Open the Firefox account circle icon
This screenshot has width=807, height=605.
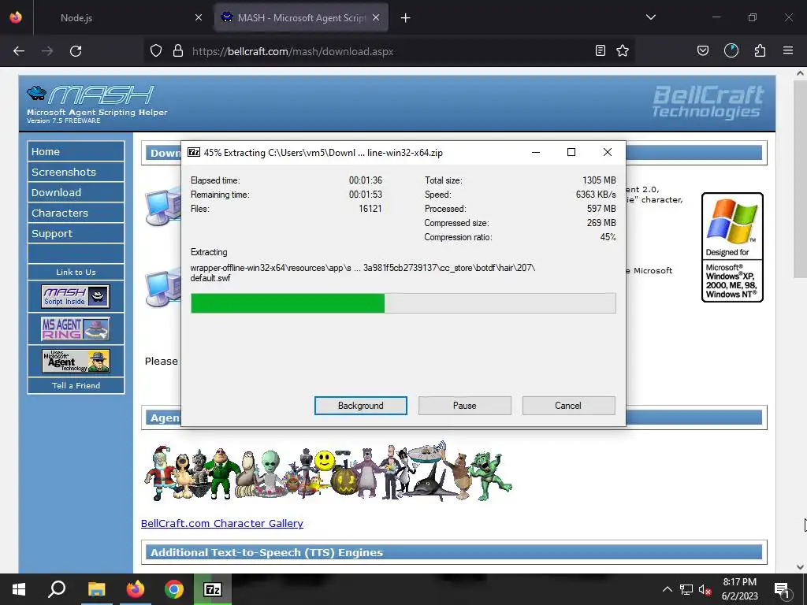731,51
